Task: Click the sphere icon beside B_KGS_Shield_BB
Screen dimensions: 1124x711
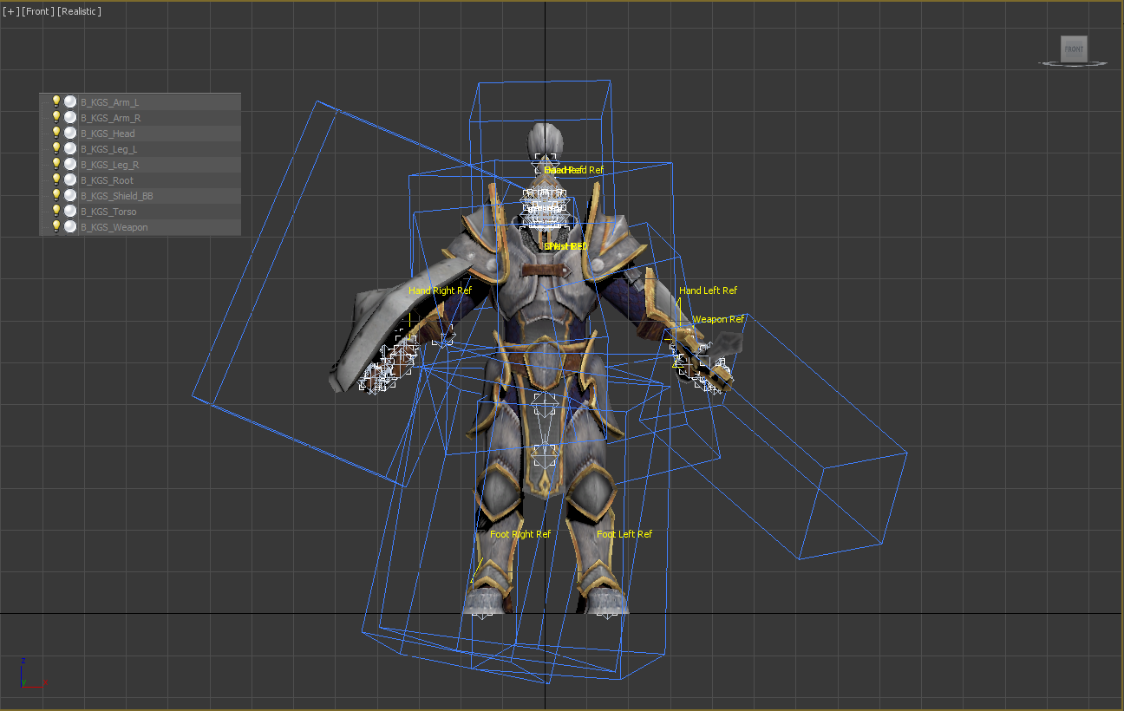Action: [x=70, y=195]
